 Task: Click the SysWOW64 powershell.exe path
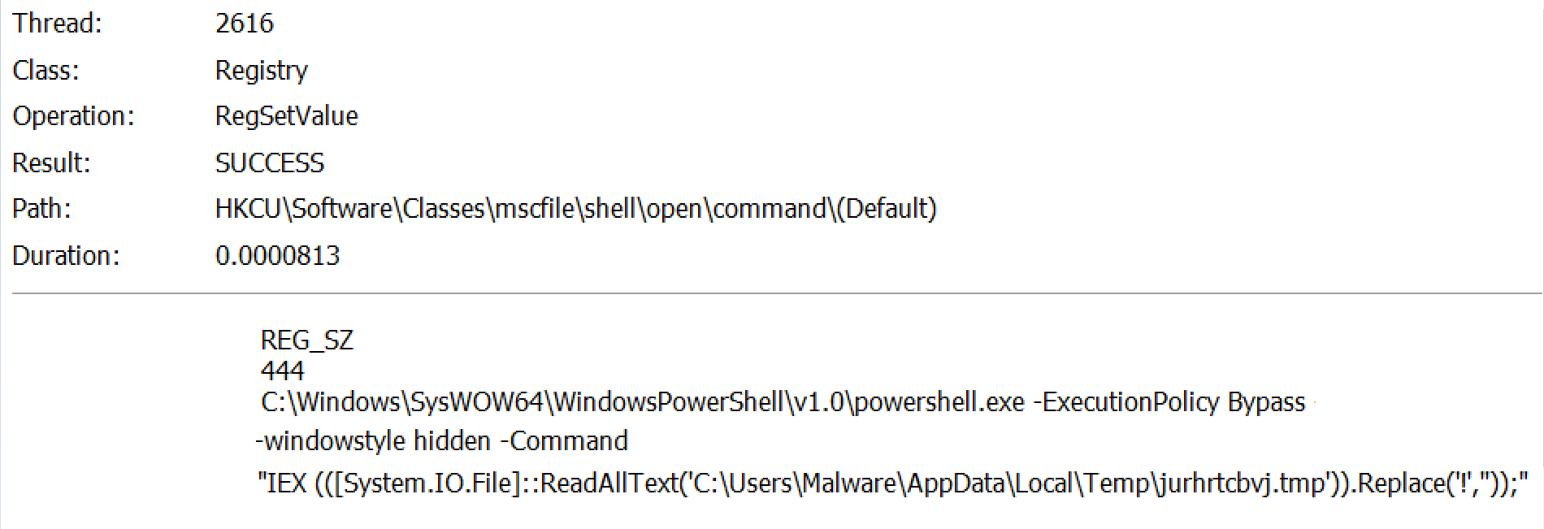(642, 402)
